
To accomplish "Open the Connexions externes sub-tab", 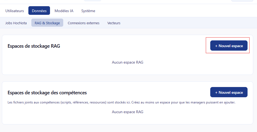I will (x=84, y=23).
